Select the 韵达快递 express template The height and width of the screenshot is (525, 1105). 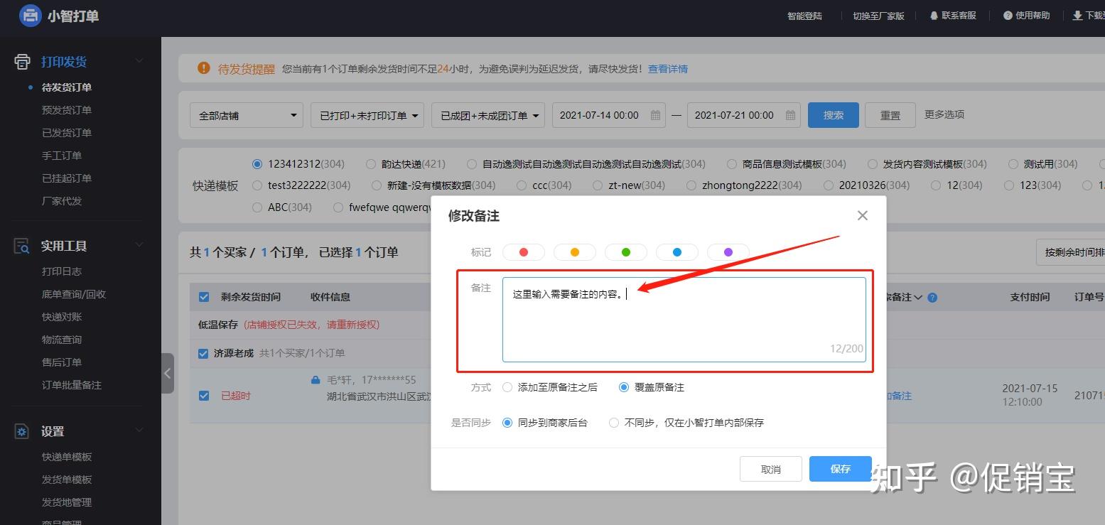[371, 164]
